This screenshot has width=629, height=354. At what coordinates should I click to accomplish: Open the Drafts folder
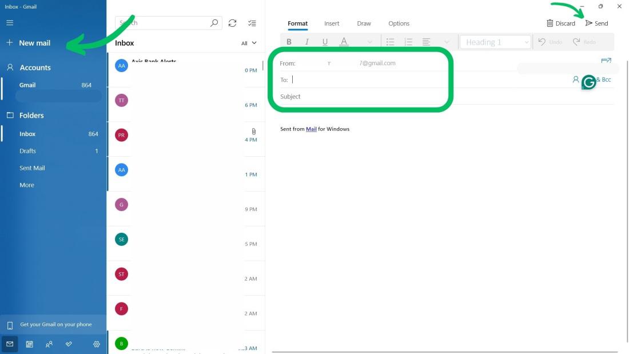click(x=54, y=151)
